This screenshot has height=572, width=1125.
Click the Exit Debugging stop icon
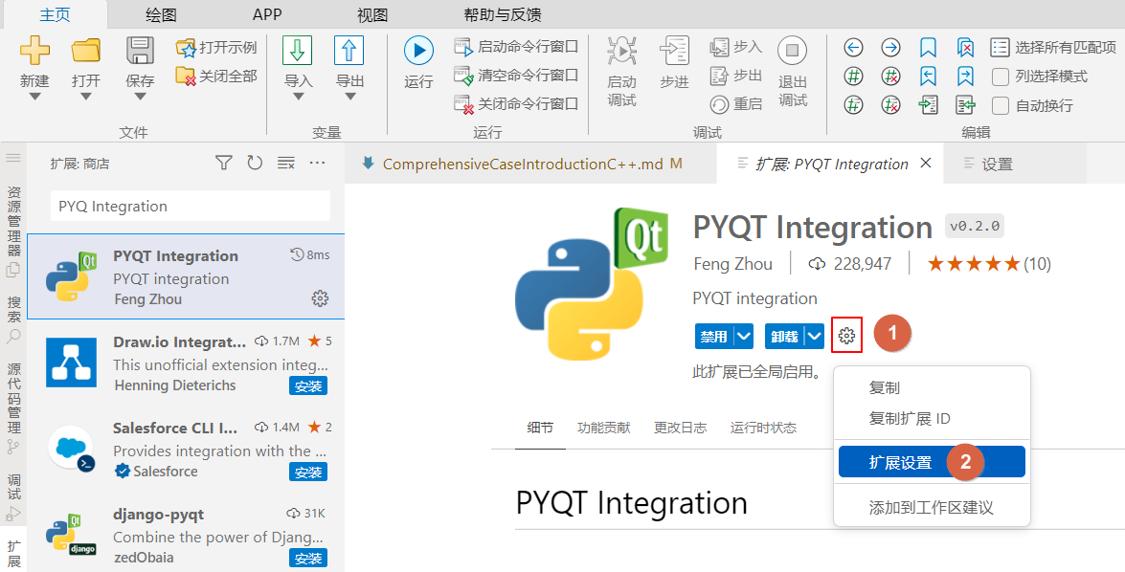pos(792,51)
